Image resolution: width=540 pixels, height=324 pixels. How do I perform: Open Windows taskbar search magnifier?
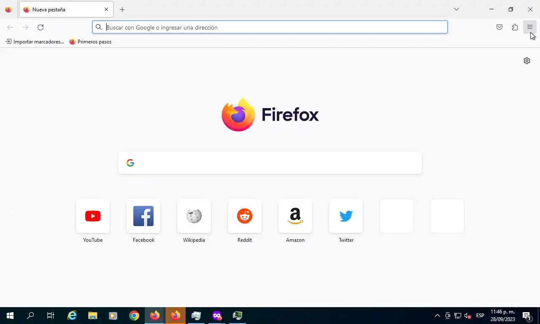tap(30, 316)
